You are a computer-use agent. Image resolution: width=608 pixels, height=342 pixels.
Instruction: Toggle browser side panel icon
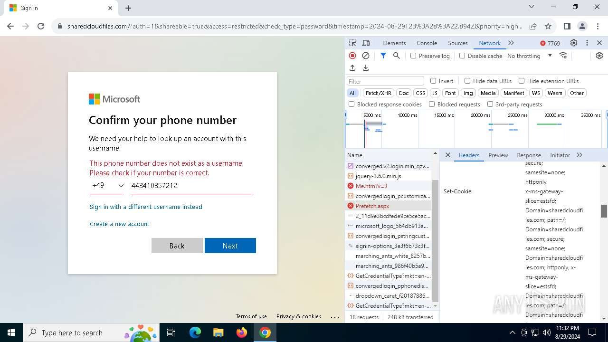[x=567, y=26]
